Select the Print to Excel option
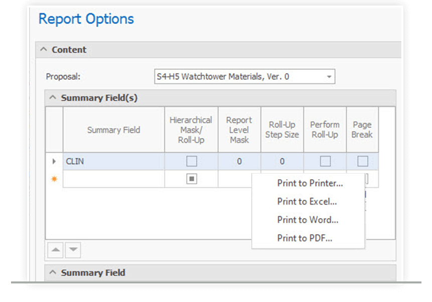 pos(308,202)
